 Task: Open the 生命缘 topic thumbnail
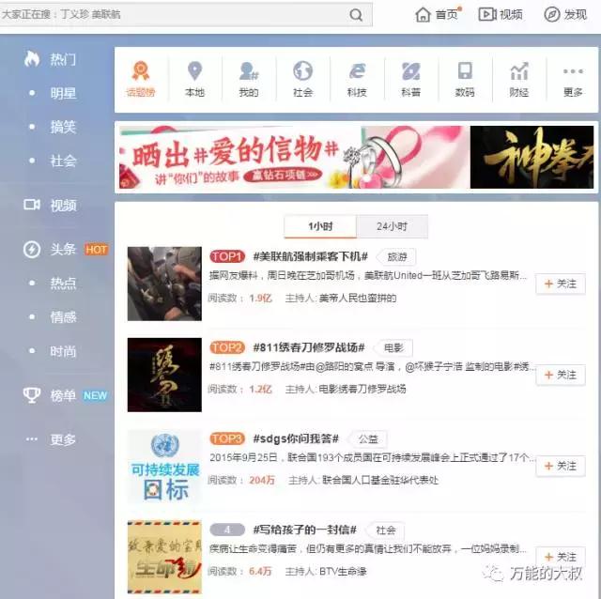pos(164,558)
